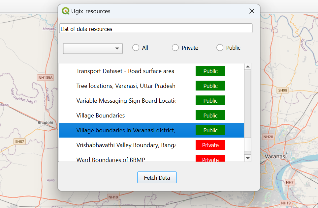Viewport: 318px width, 208px height.
Task: Select the Public radio button
Action: (220, 47)
